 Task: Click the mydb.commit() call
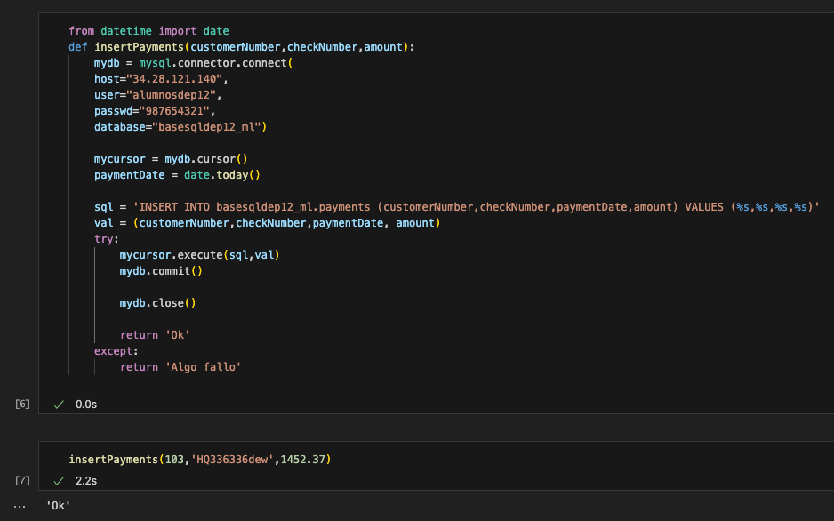tap(164, 270)
